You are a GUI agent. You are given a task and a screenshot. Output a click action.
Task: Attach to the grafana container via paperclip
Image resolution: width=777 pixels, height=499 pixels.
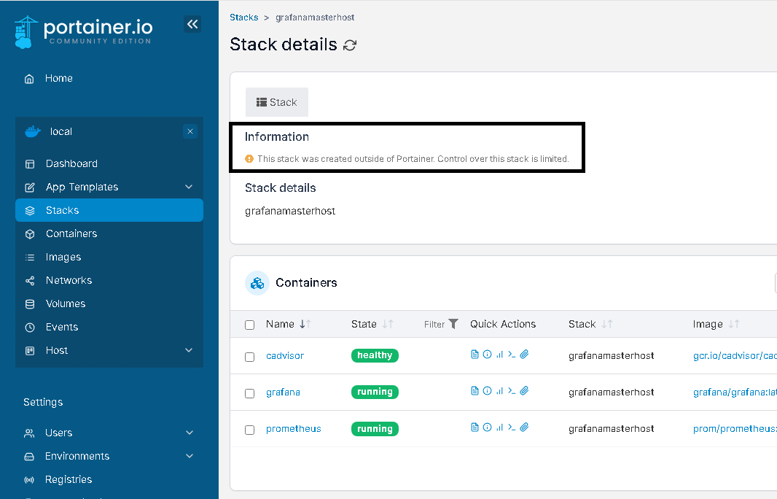point(524,391)
